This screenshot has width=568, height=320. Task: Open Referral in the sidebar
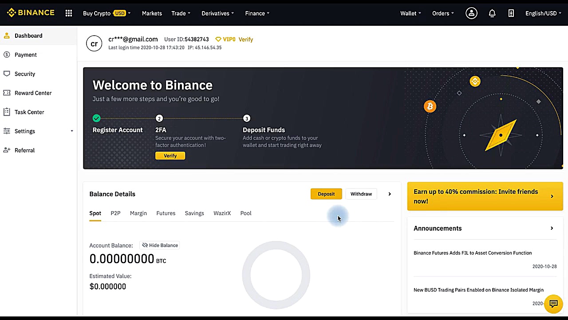[x=24, y=150]
